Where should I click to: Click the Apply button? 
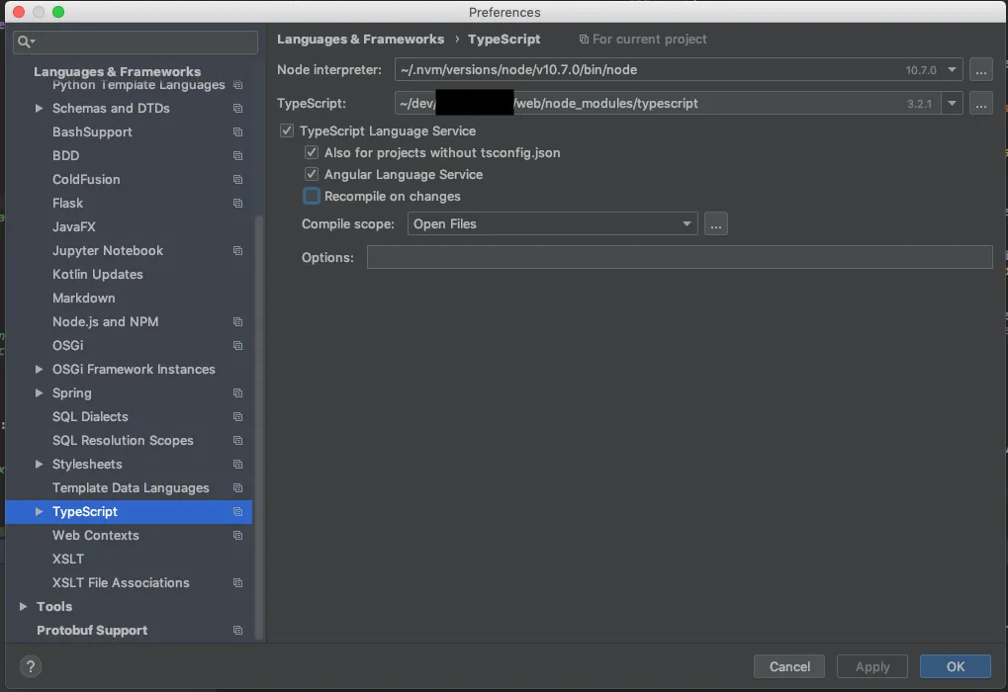(872, 666)
